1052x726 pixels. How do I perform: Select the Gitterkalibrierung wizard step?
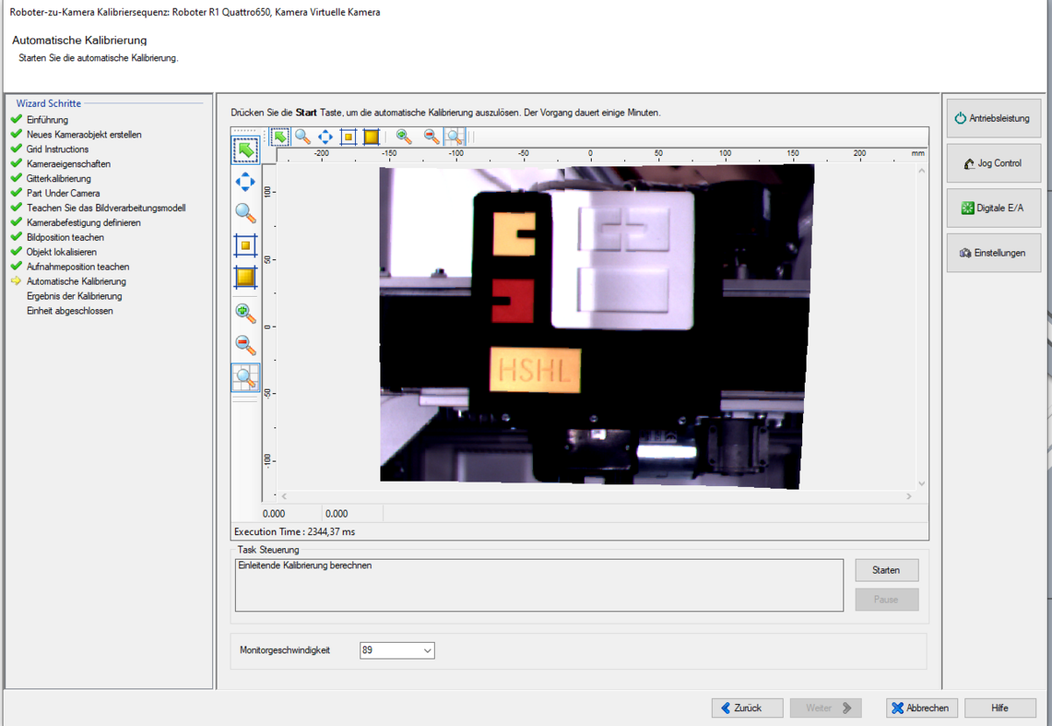click(x=59, y=179)
